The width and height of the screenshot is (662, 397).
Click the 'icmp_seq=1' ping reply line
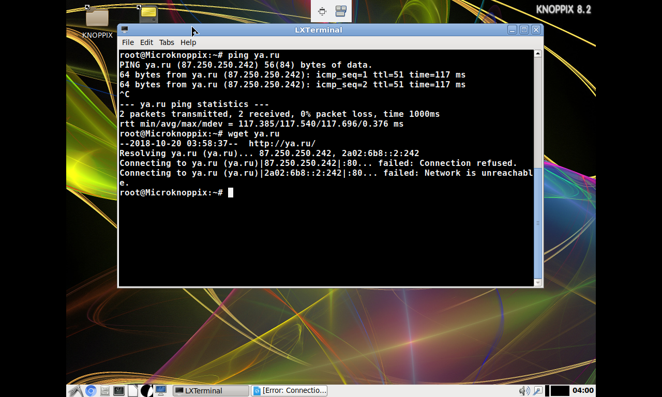click(292, 74)
